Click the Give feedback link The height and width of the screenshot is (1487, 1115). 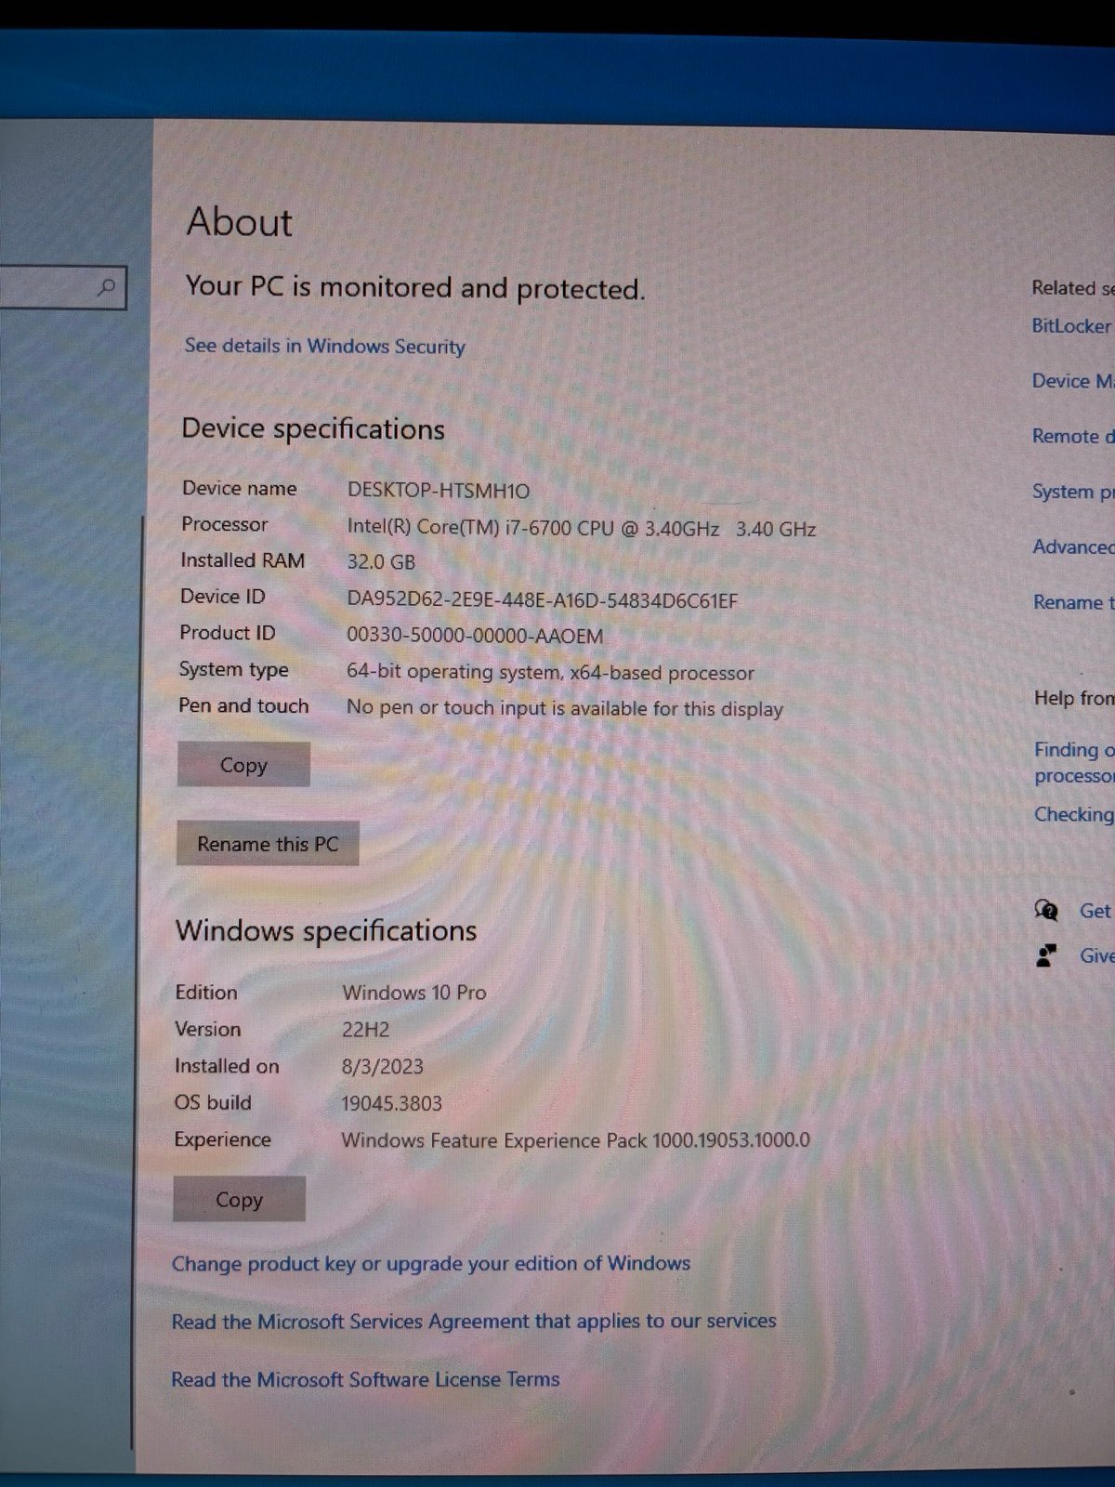click(1096, 955)
